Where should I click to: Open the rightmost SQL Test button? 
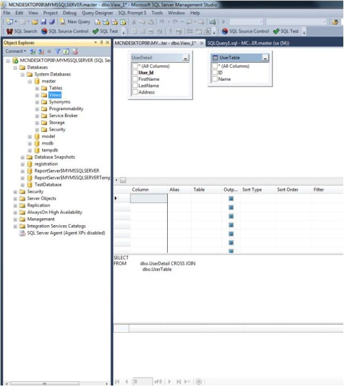[286, 31]
